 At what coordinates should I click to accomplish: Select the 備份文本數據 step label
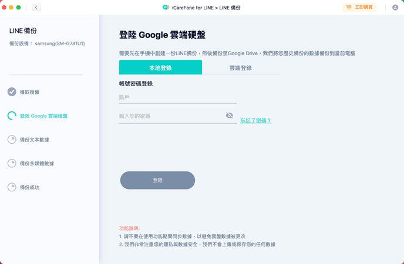pyautogui.click(x=35, y=140)
